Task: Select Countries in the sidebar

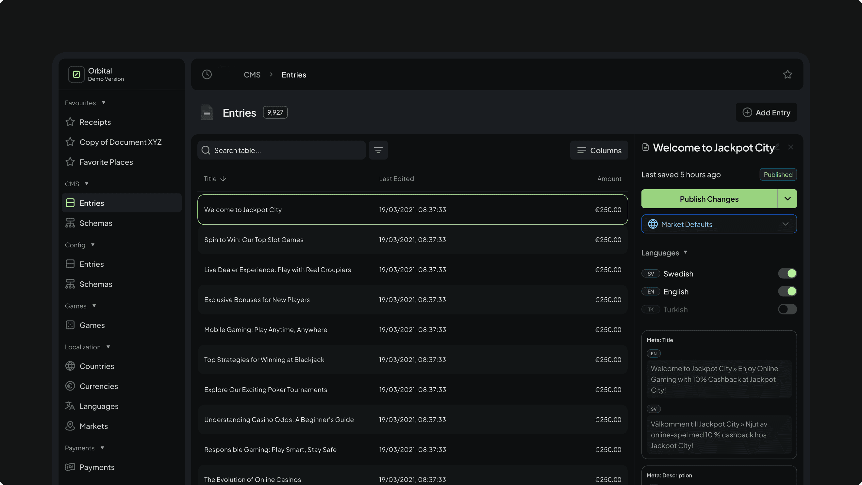Action: 97,366
